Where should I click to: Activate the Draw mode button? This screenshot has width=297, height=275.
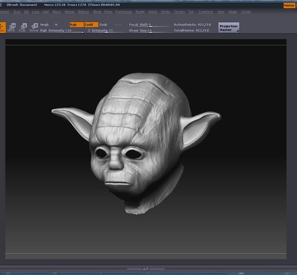pyautogui.click(x=3, y=28)
